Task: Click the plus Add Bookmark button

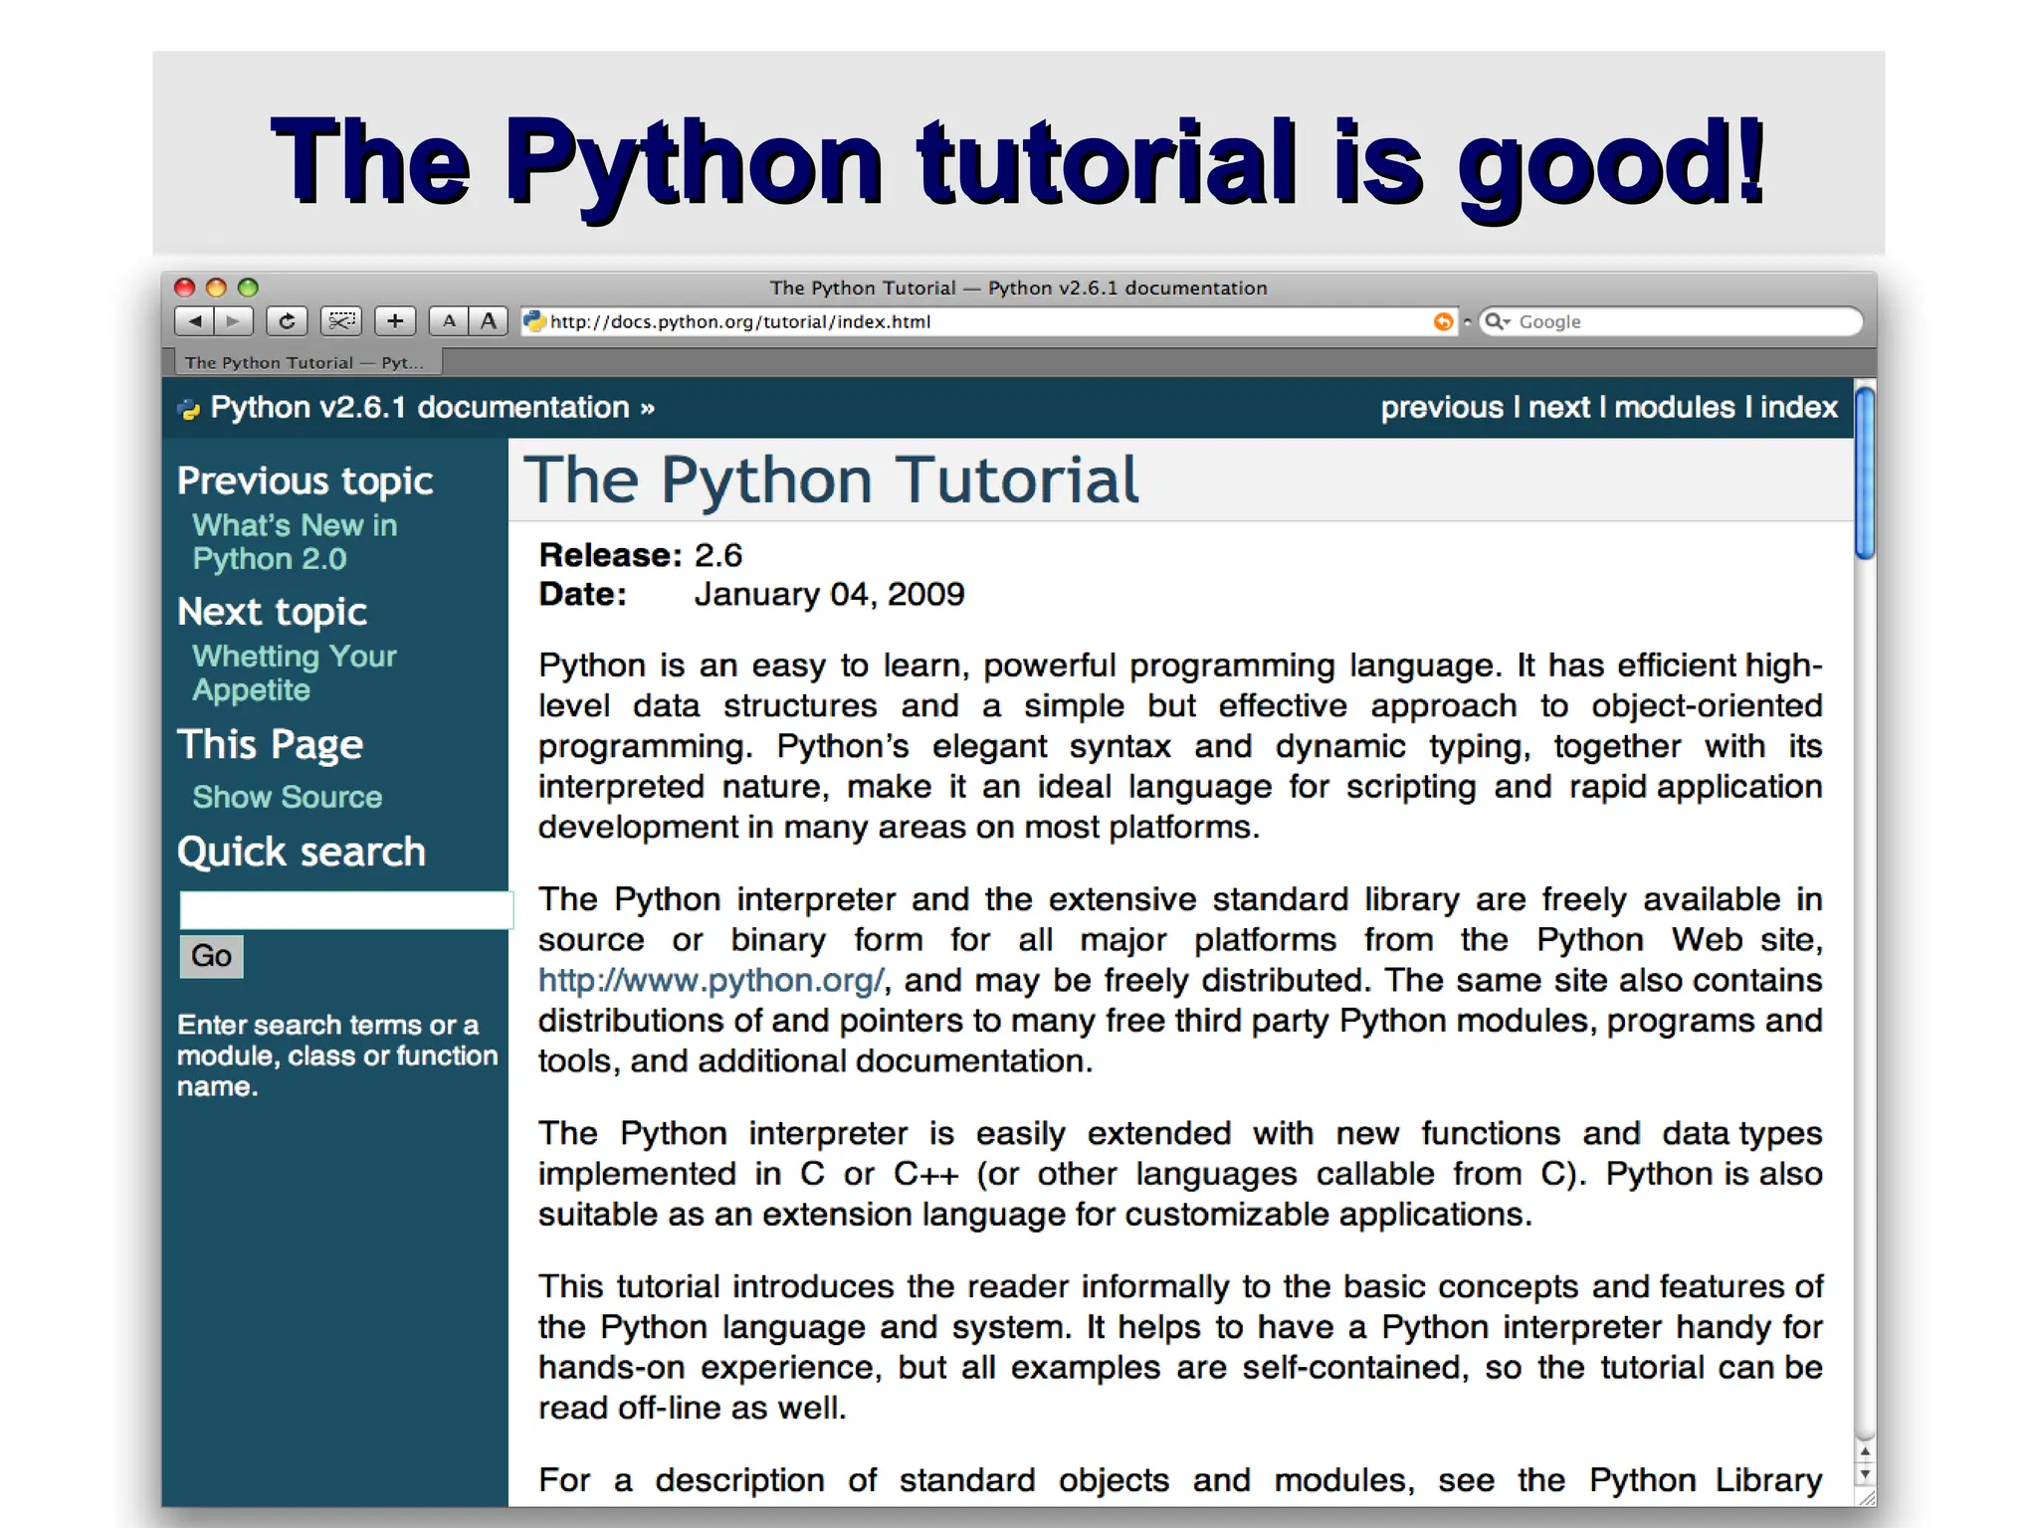Action: pos(395,321)
